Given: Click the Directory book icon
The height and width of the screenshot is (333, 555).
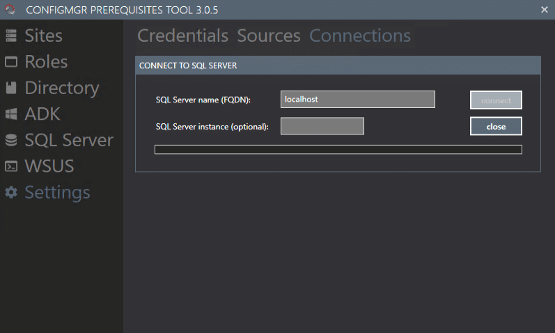Looking at the screenshot, I should [11, 88].
